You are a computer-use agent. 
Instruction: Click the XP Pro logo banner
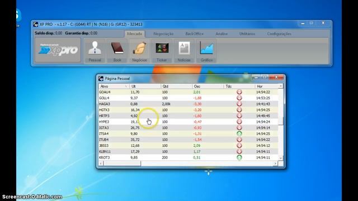point(58,50)
